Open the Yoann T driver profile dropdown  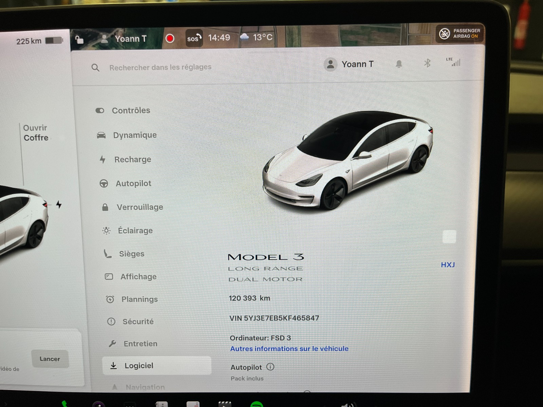pyautogui.click(x=124, y=39)
